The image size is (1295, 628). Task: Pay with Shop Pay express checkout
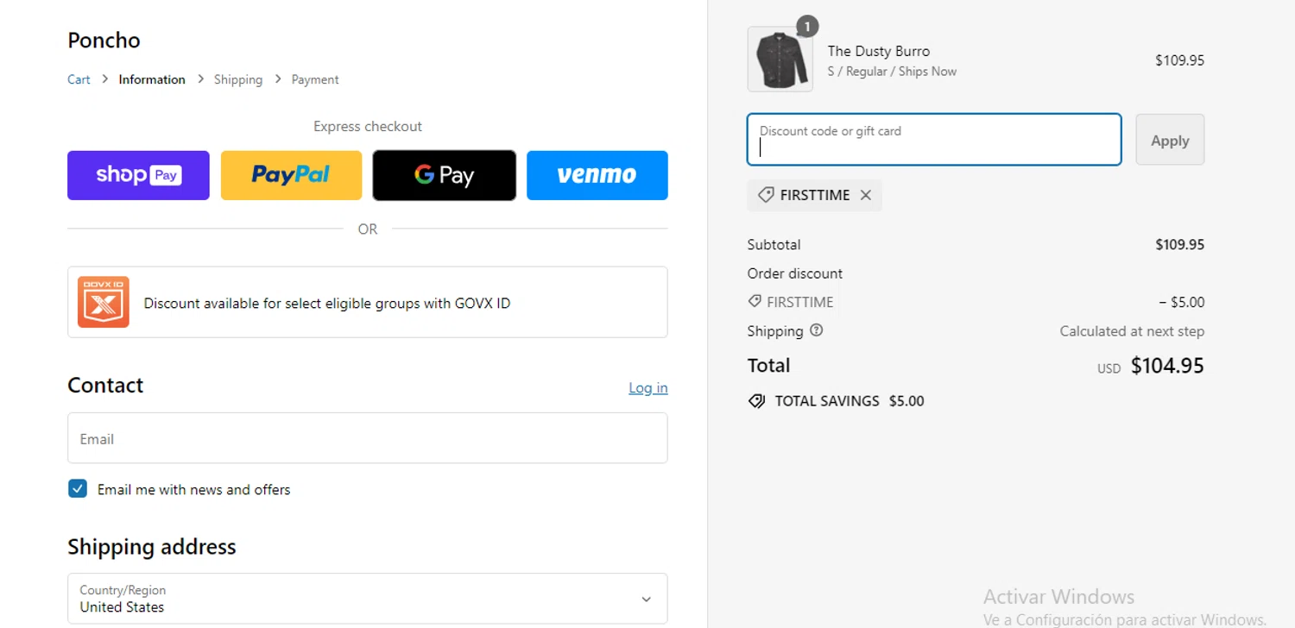point(138,175)
